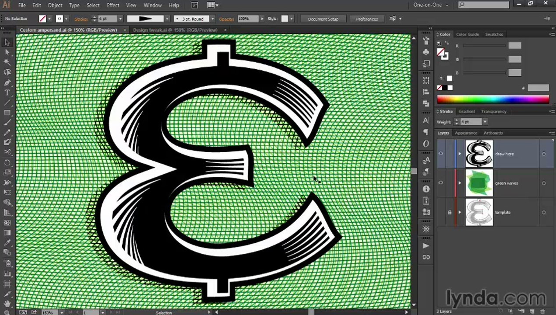Open the Align panel icon
The image size is (556, 315).
tap(426, 92)
